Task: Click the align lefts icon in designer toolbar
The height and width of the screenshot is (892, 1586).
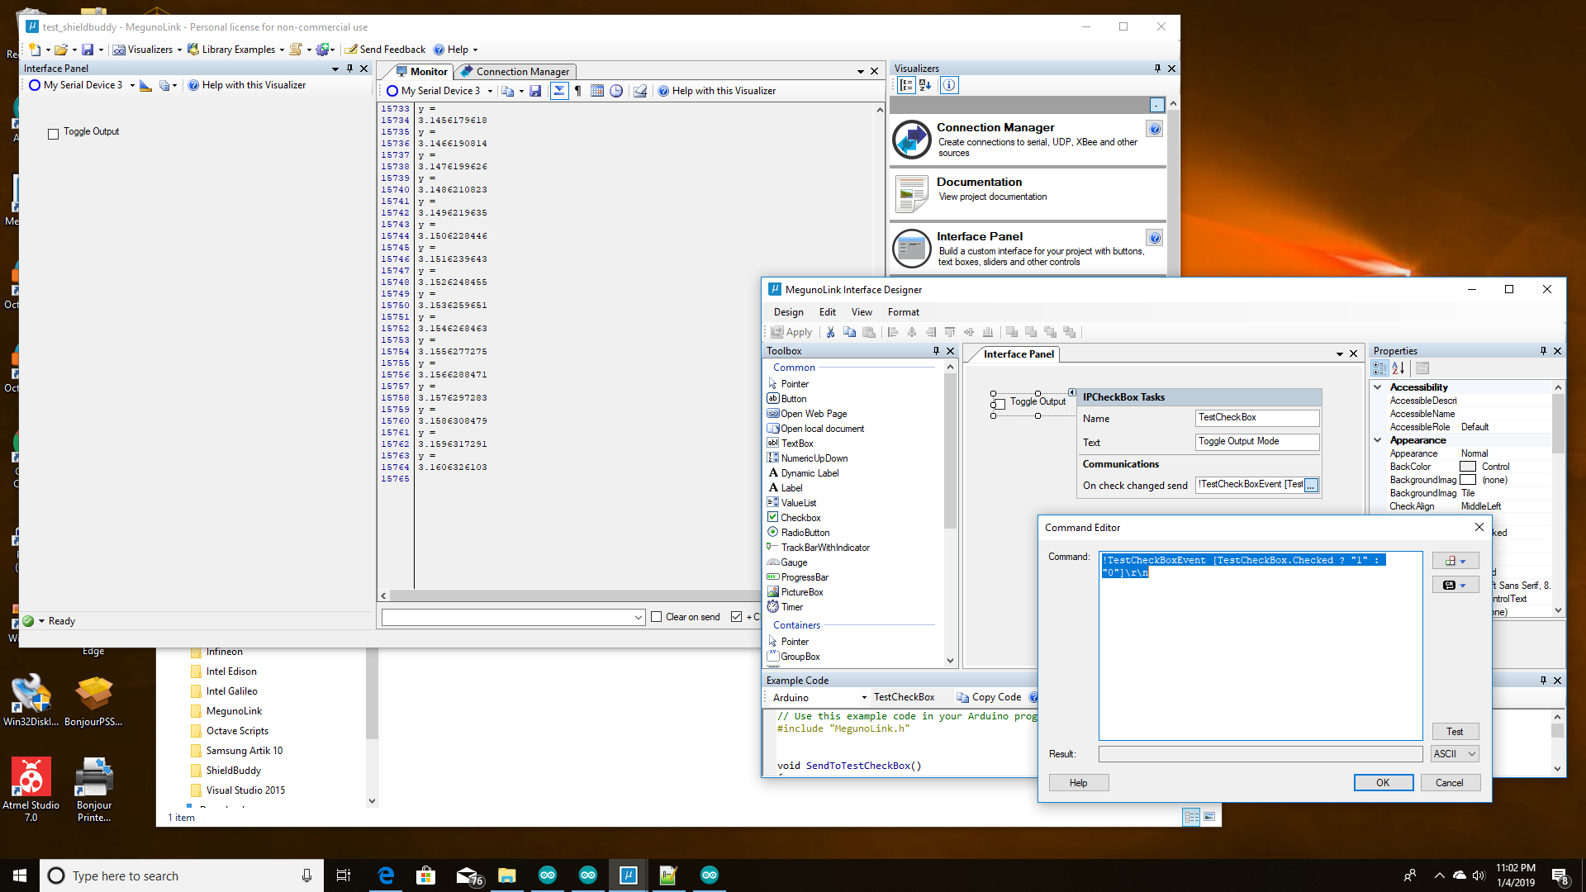Action: pyautogui.click(x=892, y=332)
